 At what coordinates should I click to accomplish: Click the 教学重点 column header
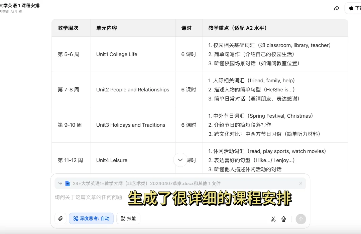pyautogui.click(x=237, y=28)
